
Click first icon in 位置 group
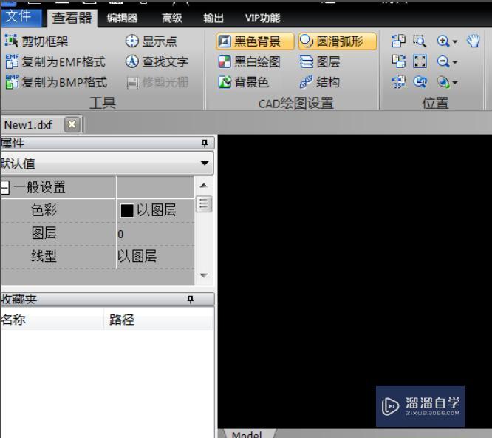[398, 41]
